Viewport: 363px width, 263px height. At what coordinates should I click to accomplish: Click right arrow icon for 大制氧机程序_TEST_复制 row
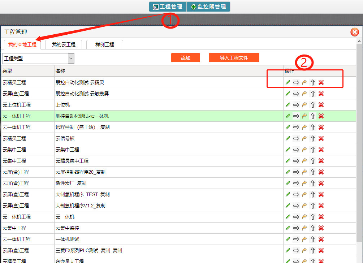[x=296, y=194]
